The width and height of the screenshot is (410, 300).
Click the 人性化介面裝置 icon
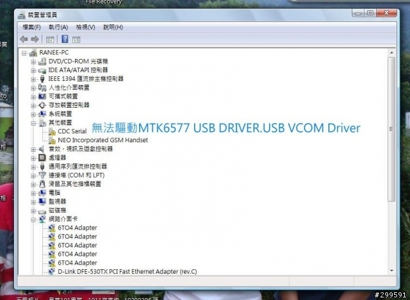point(42,88)
